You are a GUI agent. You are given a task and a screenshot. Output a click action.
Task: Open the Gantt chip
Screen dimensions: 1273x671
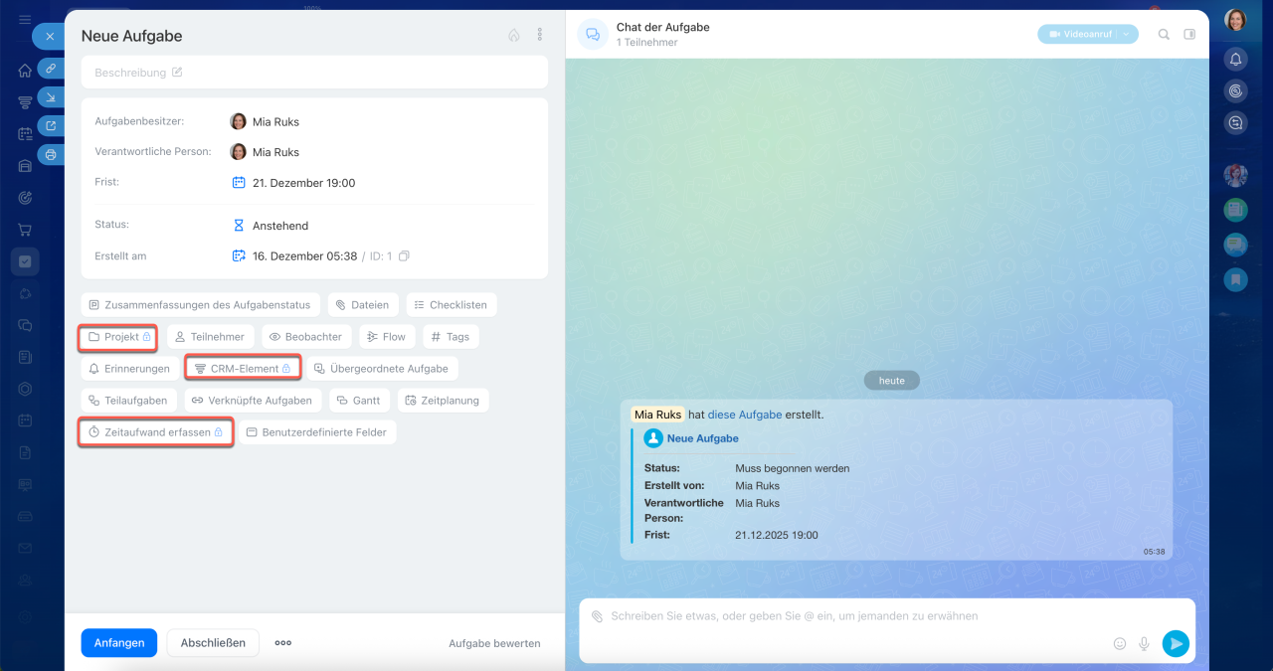tap(359, 401)
